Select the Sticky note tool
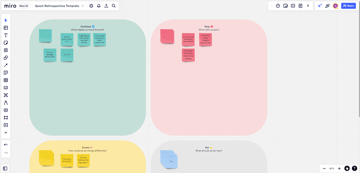This screenshot has height=173, width=360. click(x=6, y=43)
